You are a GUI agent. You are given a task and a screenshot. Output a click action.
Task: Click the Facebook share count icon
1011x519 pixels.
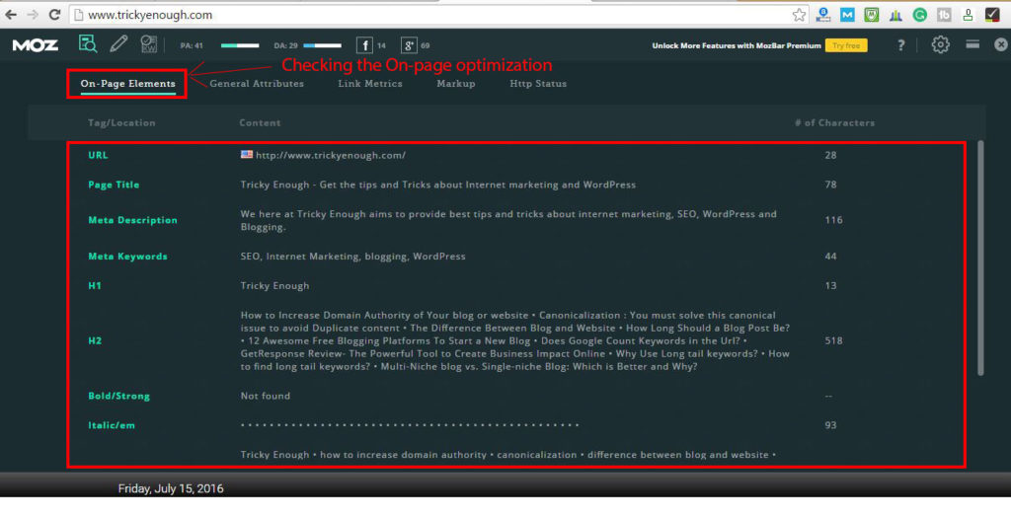click(364, 45)
